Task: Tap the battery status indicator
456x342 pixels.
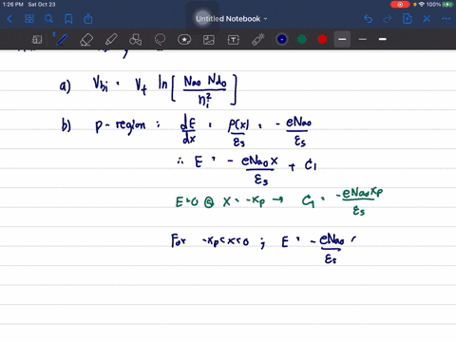Action: 447,5
